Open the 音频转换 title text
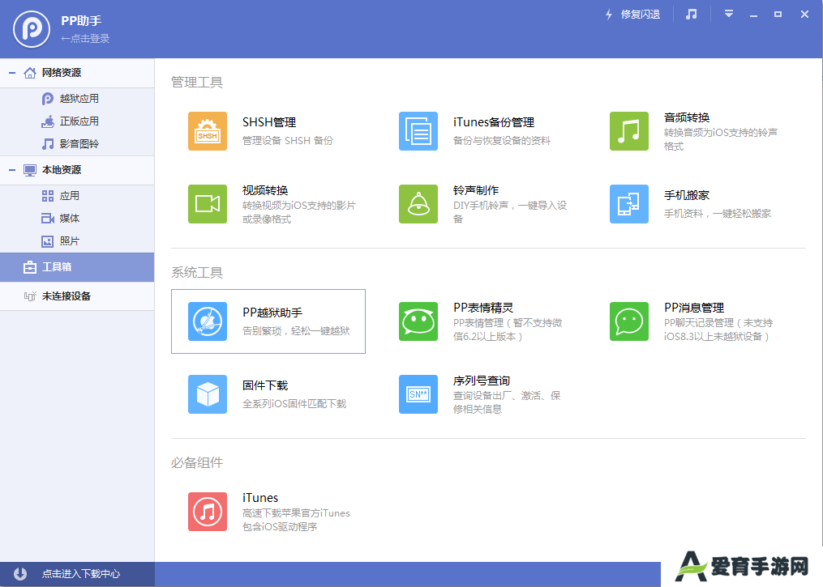The width and height of the screenshot is (823, 587). click(687, 118)
